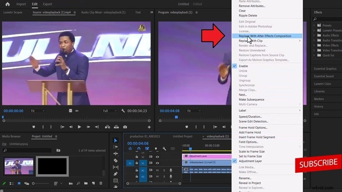Screen dimensions: 342x192
Task: Open Essential Graphics panel
Action: tap(325, 69)
